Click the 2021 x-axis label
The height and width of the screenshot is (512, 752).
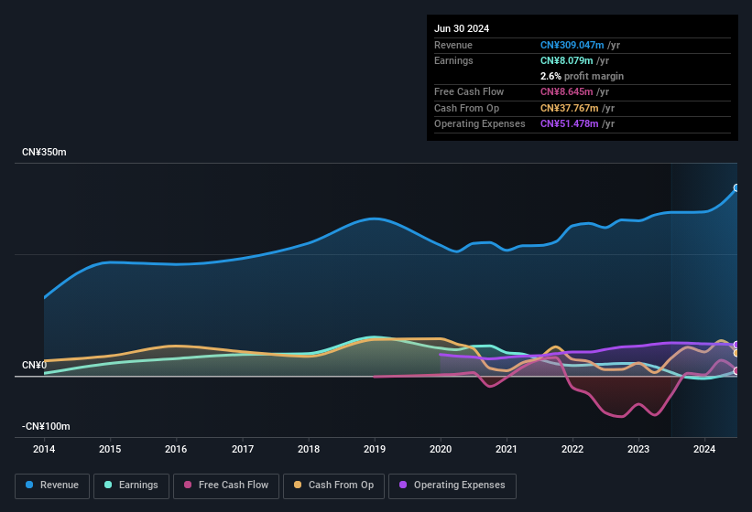tap(507, 449)
